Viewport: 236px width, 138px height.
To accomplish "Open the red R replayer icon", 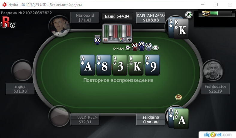I will coord(5,22).
